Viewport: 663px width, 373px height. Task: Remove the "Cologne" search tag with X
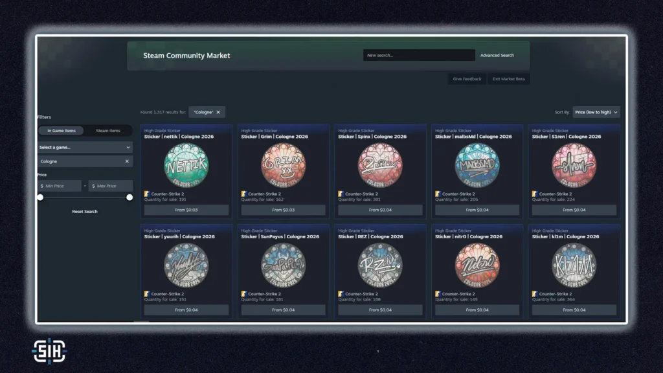[x=218, y=112]
